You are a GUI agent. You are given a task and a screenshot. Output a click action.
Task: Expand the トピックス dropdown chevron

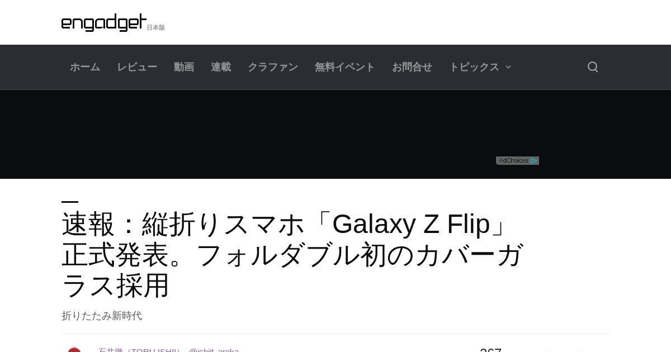(508, 67)
